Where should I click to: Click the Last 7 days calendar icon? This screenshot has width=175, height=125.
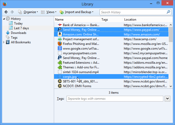coord(11,28)
